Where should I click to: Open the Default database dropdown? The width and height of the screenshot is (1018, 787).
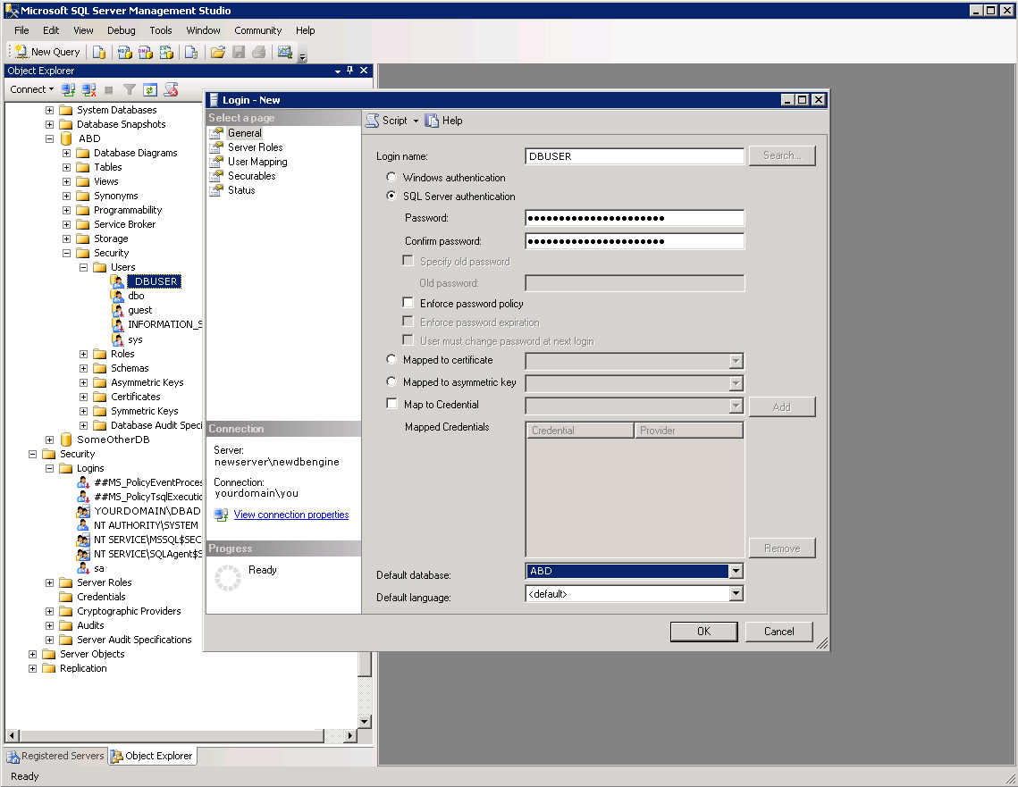pyautogui.click(x=736, y=571)
